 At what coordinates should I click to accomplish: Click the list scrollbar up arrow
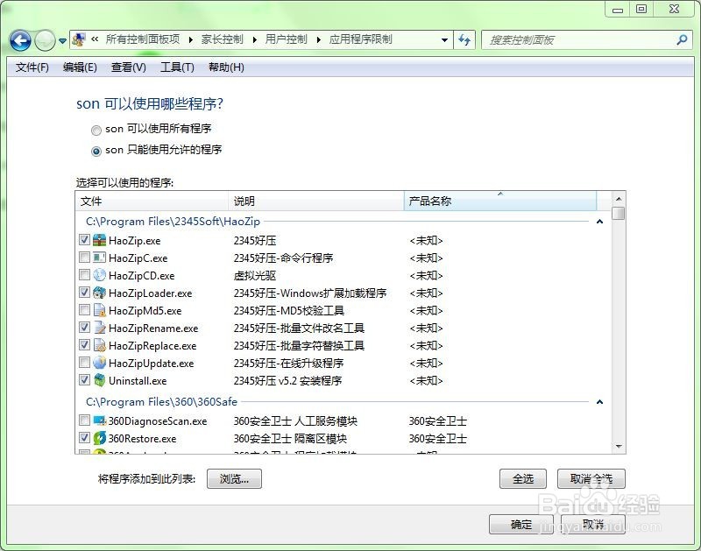(619, 199)
